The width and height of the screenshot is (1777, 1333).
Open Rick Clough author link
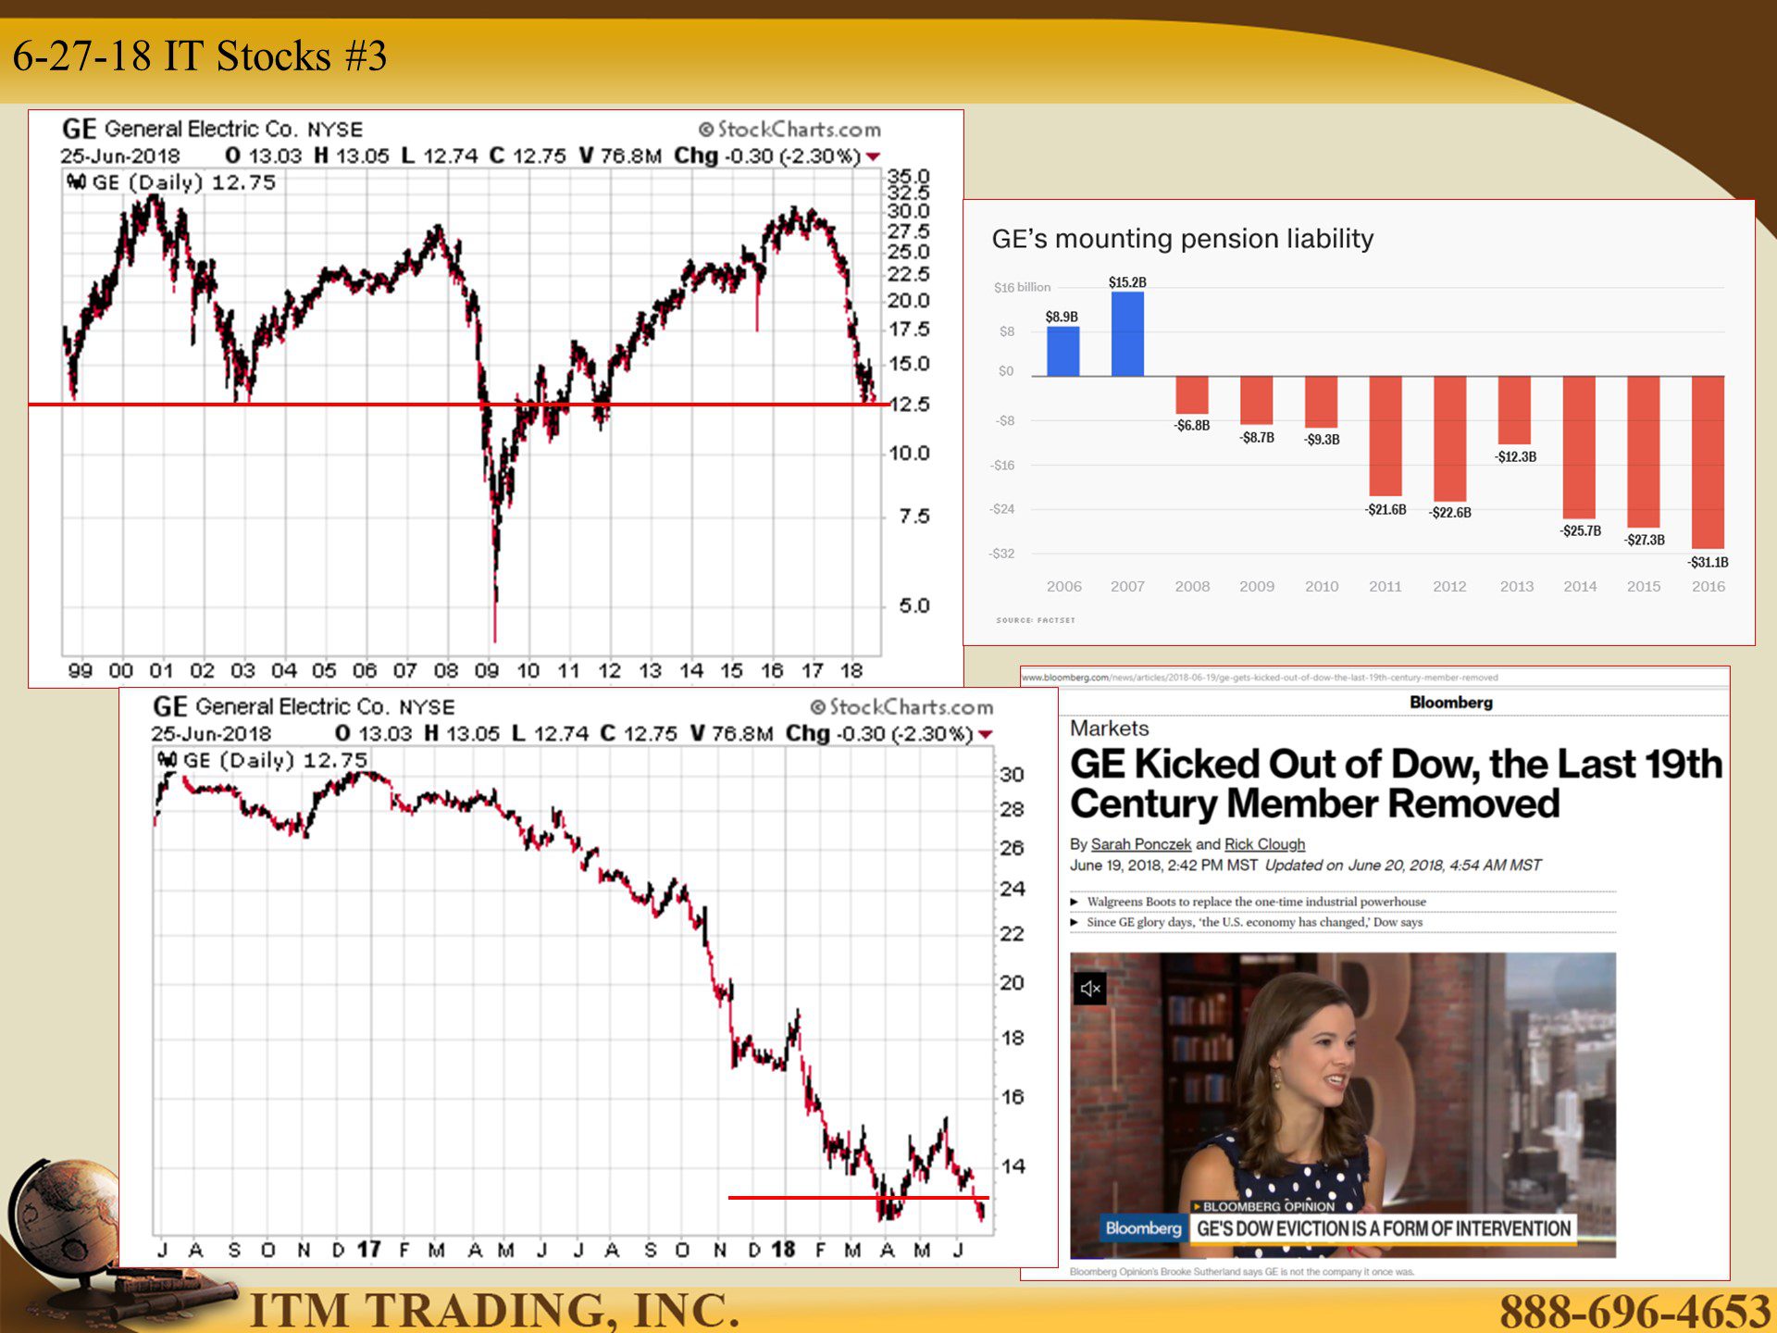coord(1264,844)
